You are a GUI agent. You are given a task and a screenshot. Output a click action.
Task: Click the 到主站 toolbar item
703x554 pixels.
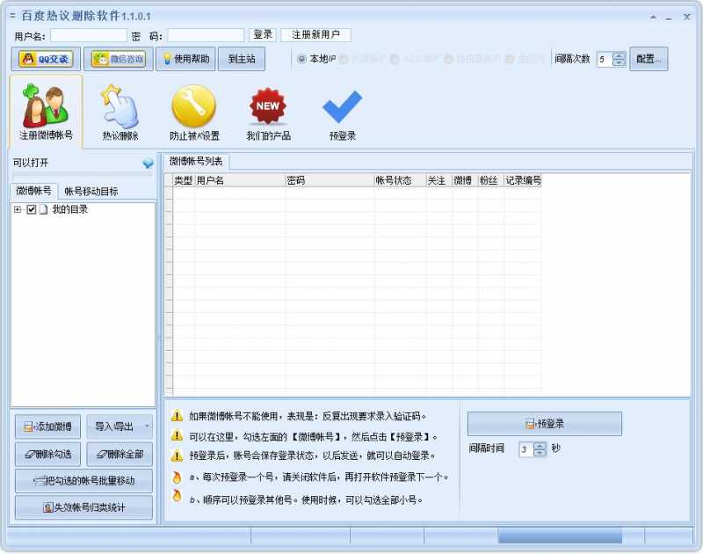point(242,59)
